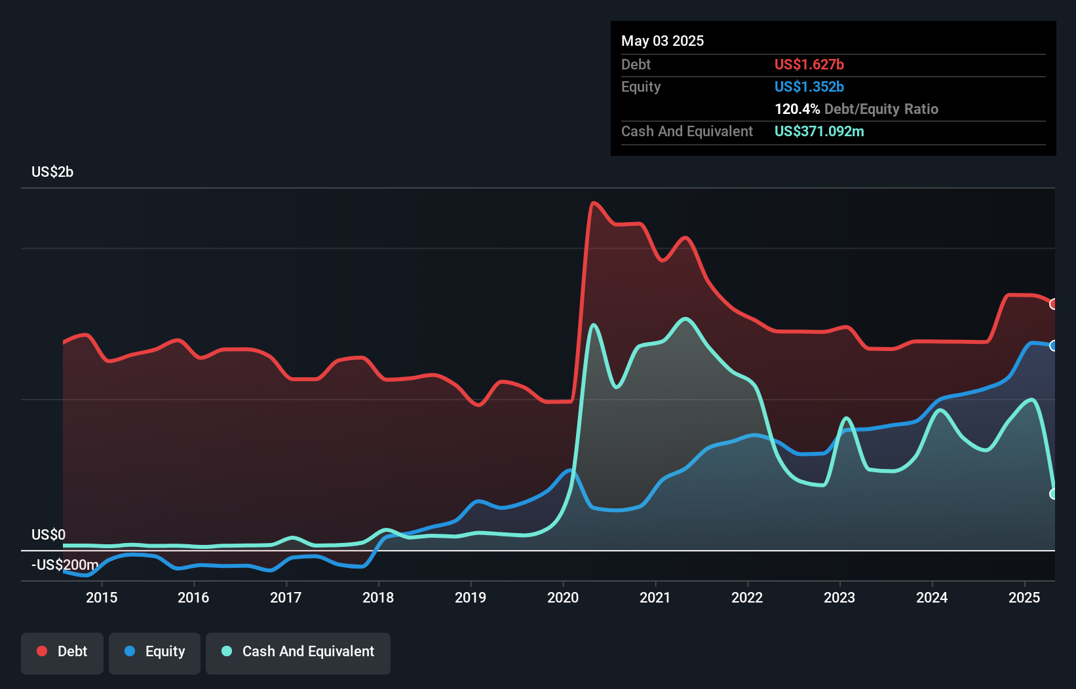Image resolution: width=1076 pixels, height=689 pixels.
Task: Click the May 03 2025 tooltip date
Action: click(x=663, y=41)
